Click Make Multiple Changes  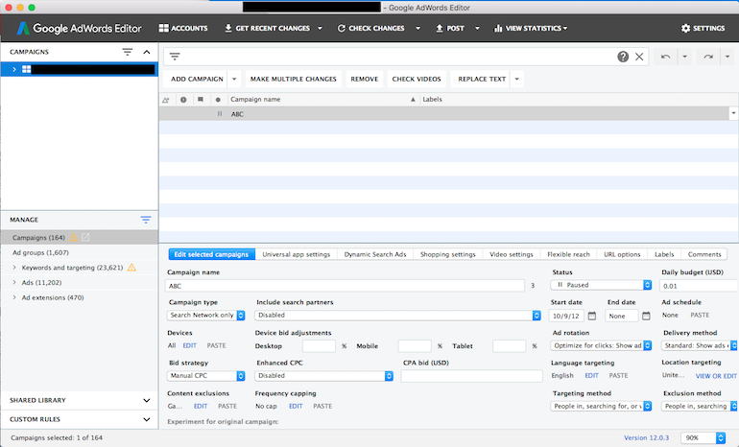[x=293, y=79]
